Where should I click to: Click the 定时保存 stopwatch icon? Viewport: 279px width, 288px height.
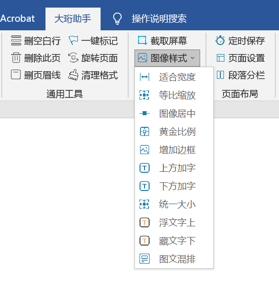coord(220,40)
